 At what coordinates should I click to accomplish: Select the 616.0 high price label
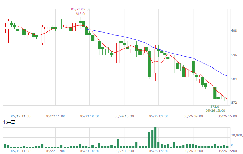click(80, 14)
